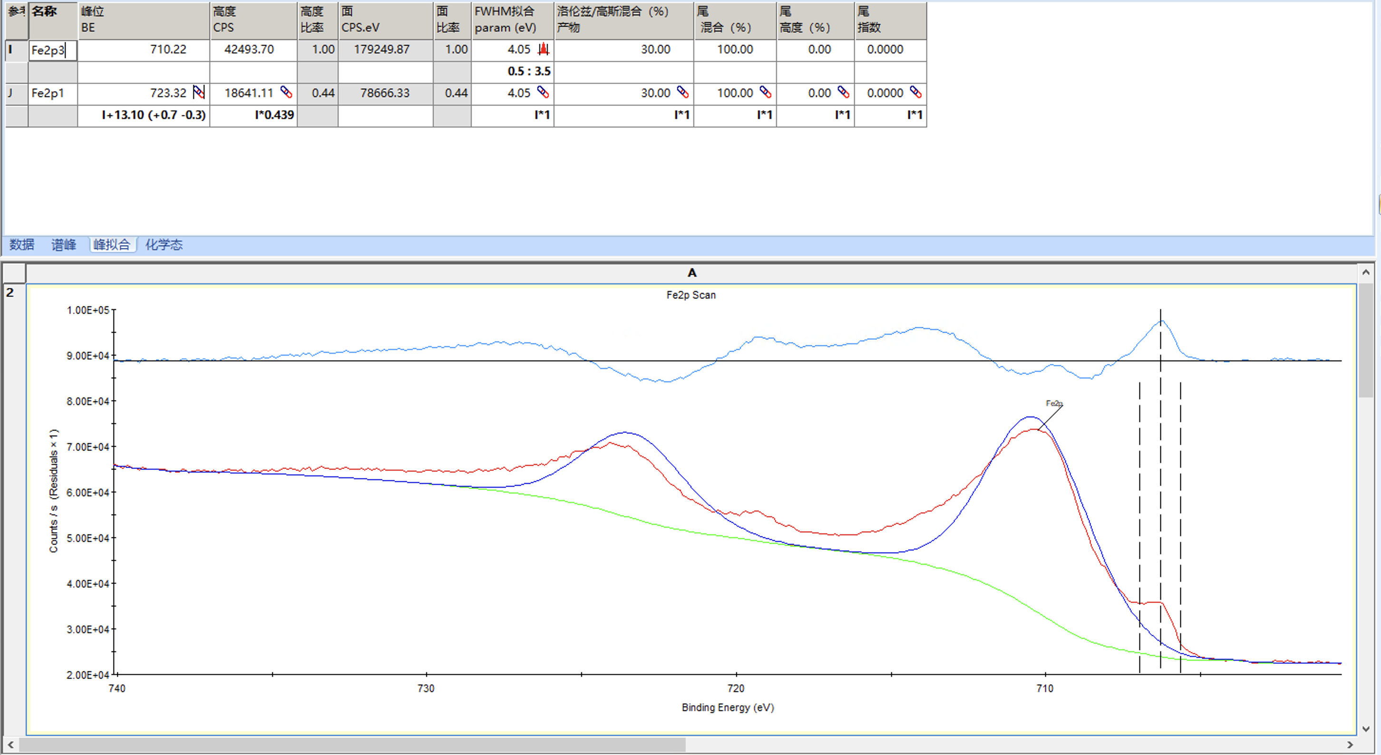This screenshot has height=755, width=1381.
Task: Click column header A above the spectrum
Action: click(x=691, y=273)
